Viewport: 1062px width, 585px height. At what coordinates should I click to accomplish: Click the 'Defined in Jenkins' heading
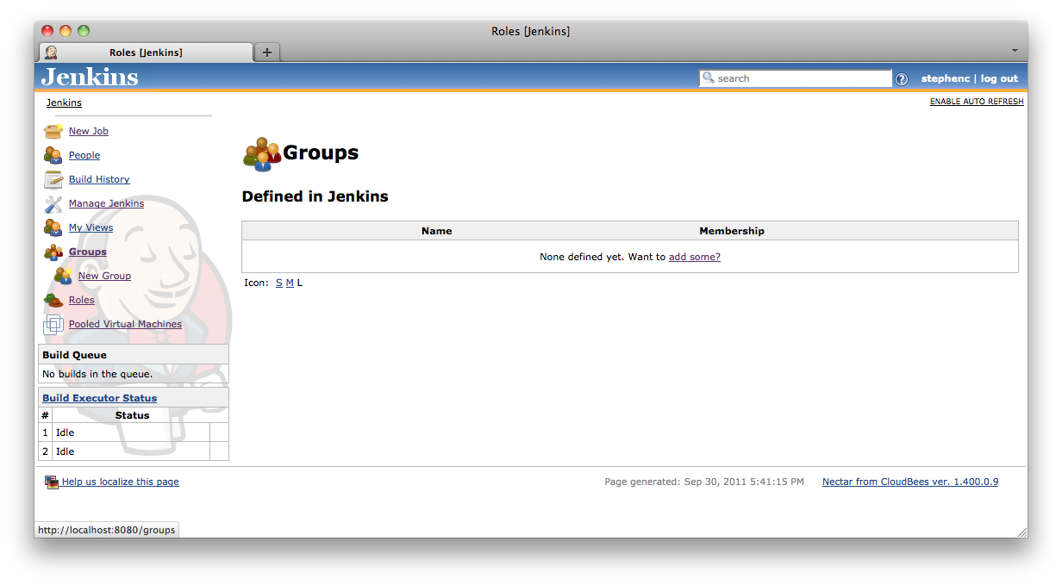click(x=315, y=196)
